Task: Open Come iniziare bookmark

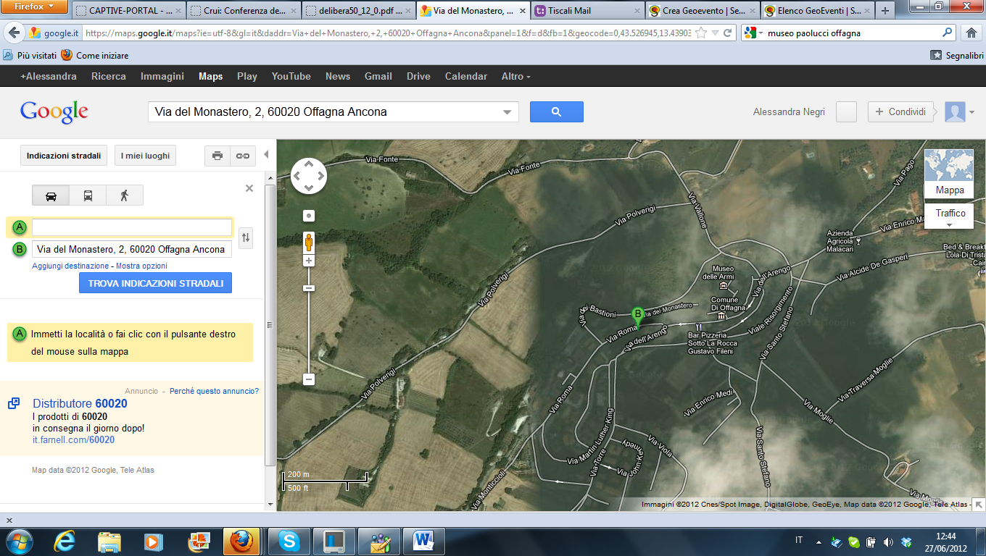Action: click(95, 56)
